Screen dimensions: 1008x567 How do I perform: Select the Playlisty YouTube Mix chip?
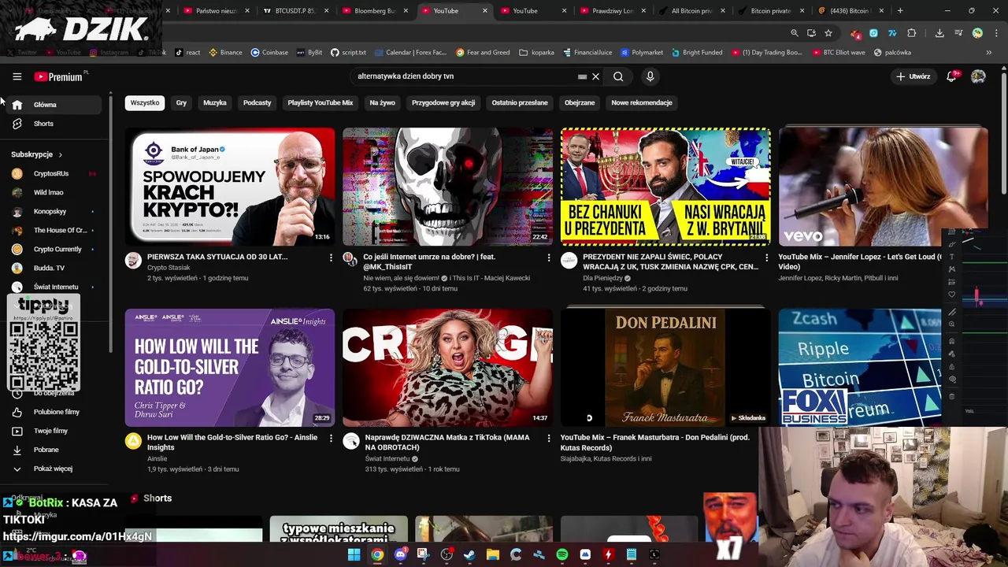point(320,103)
